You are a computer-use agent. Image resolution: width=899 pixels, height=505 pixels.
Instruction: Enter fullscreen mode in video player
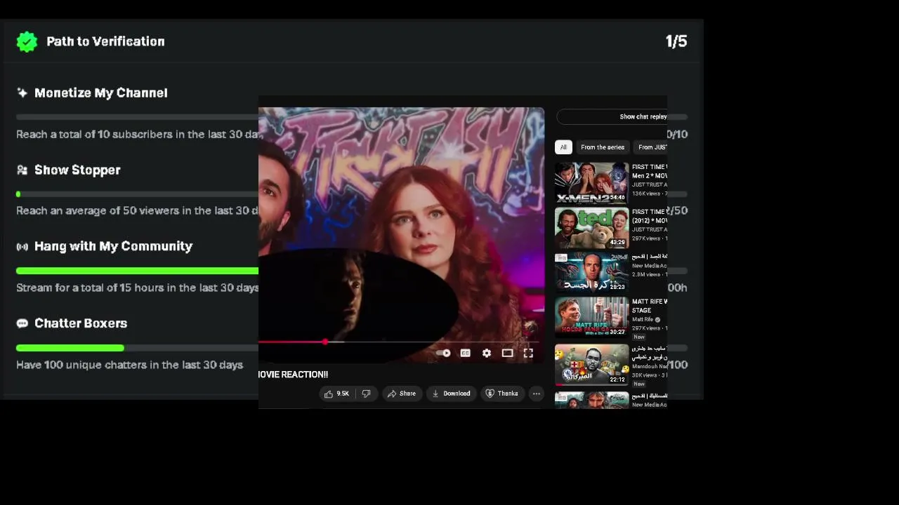point(528,353)
